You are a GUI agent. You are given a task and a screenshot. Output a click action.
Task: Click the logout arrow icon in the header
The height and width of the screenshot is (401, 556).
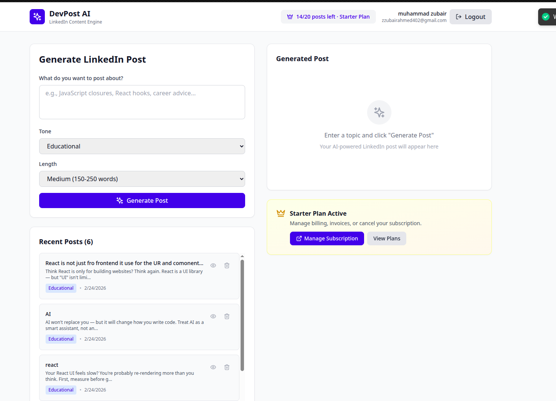tap(459, 17)
